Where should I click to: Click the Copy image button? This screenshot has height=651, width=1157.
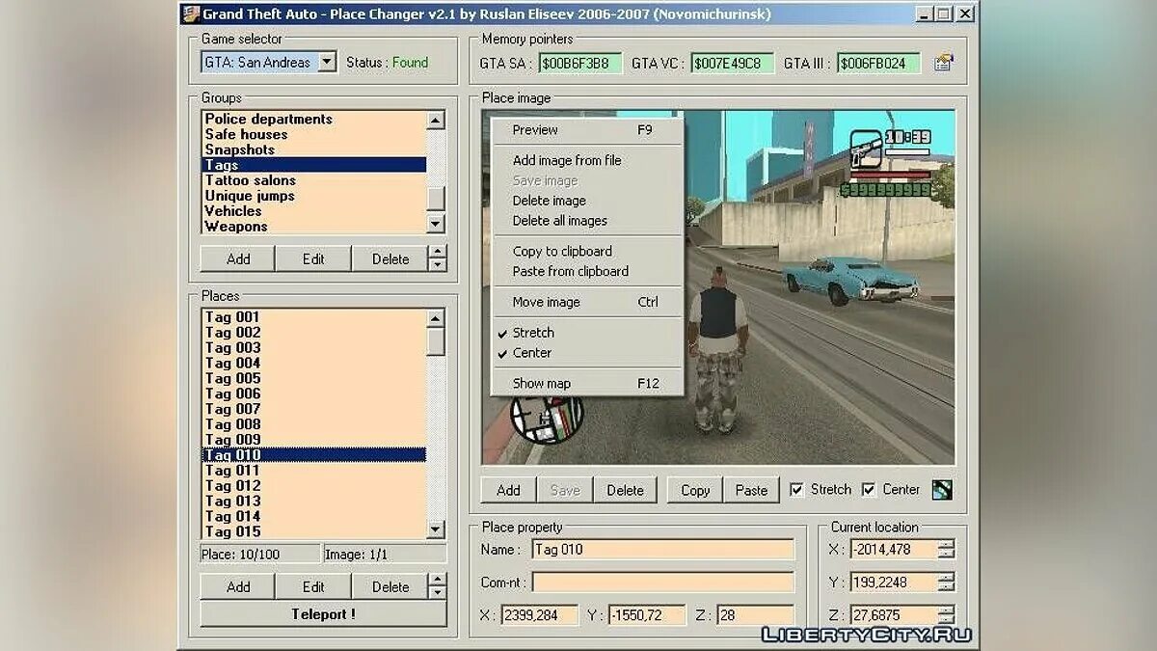[695, 490]
